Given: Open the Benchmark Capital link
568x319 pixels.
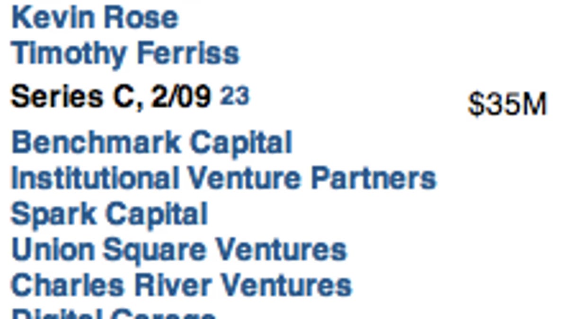Looking at the screenshot, I should 151,142.
